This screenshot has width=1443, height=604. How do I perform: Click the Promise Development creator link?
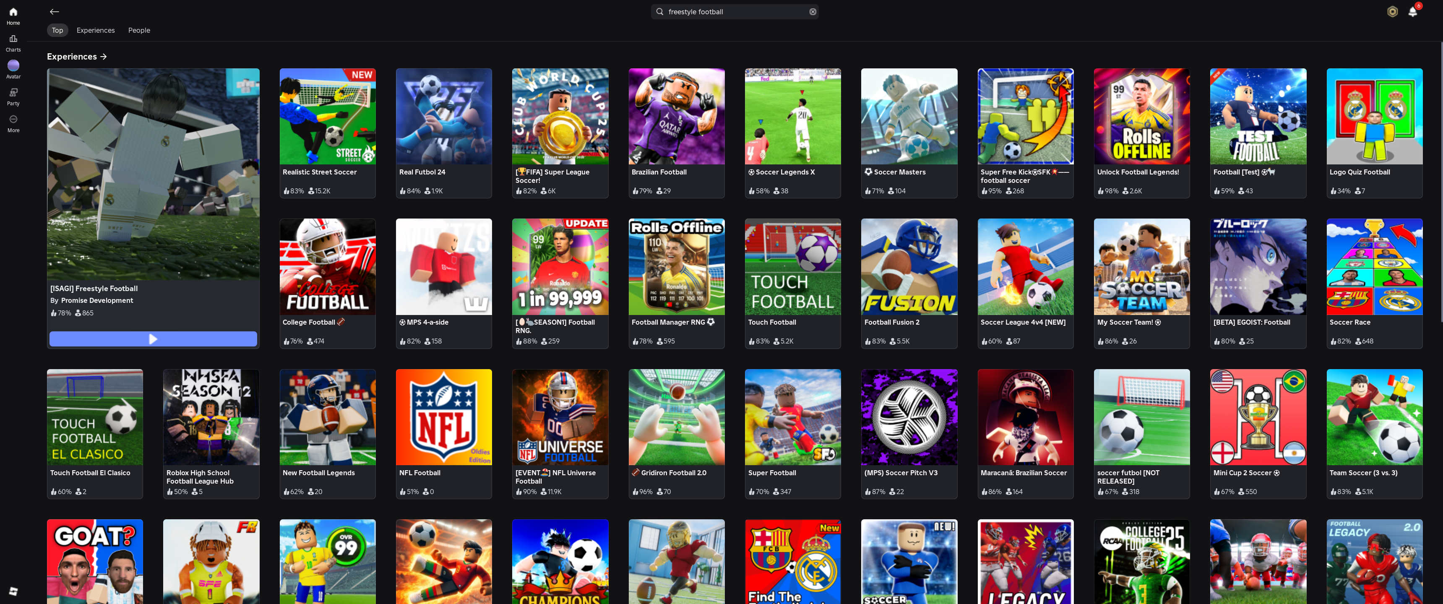[97, 300]
